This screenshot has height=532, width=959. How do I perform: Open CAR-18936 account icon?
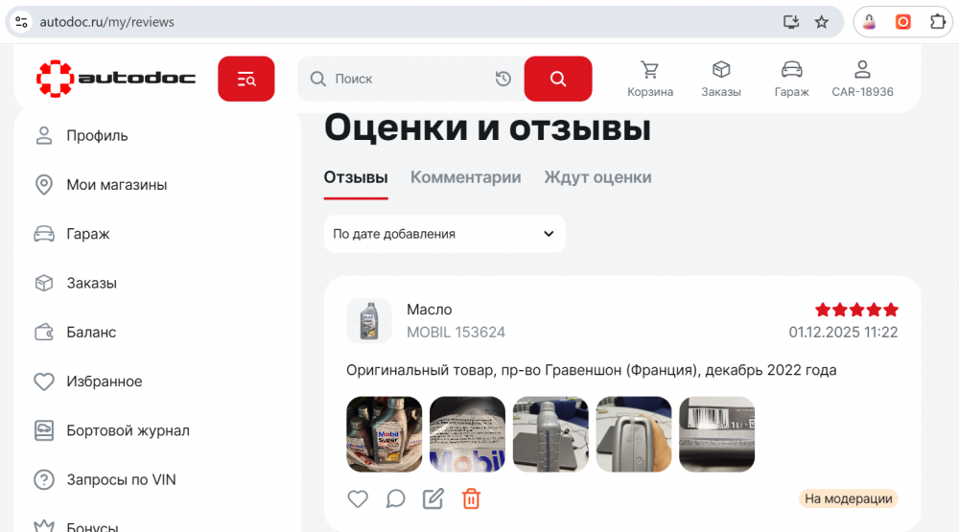point(862,79)
